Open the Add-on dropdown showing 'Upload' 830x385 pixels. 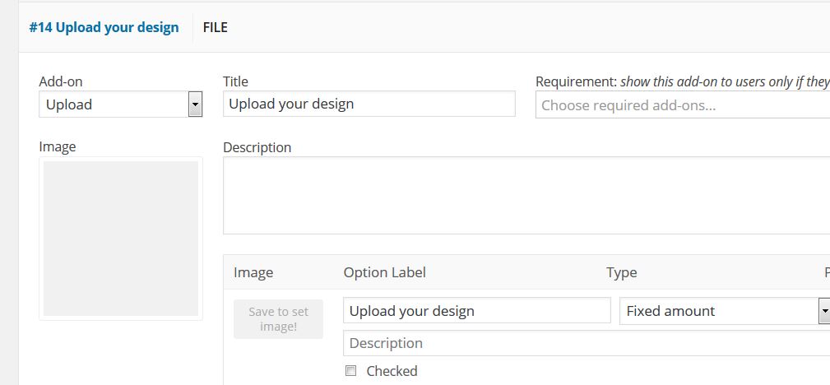114,104
